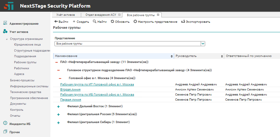280x137 pixels.
Task: Expand Филиал Дальний Восток group
Action: [58, 106]
